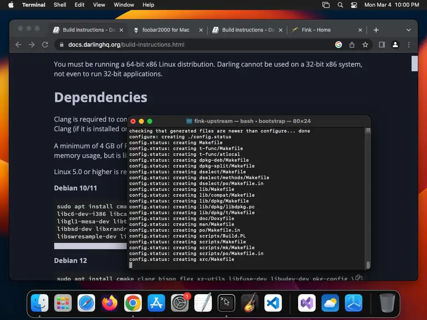The width and height of the screenshot is (427, 320).
Task: Click the Chrome page vertical scrollbar
Action: point(414,63)
